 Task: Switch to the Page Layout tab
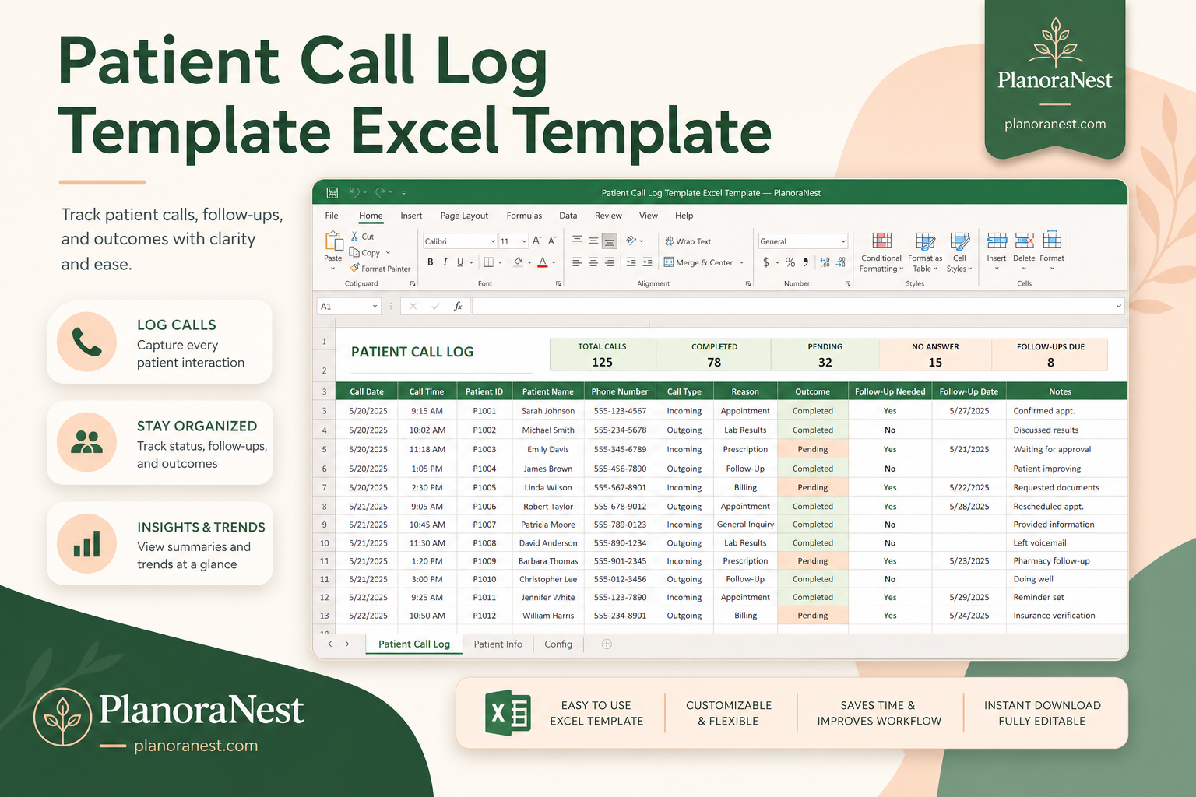(464, 216)
